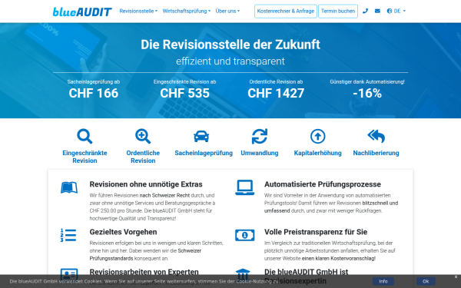Click the CHF 535 price text
The width and height of the screenshot is (461, 288).
pyautogui.click(x=184, y=93)
